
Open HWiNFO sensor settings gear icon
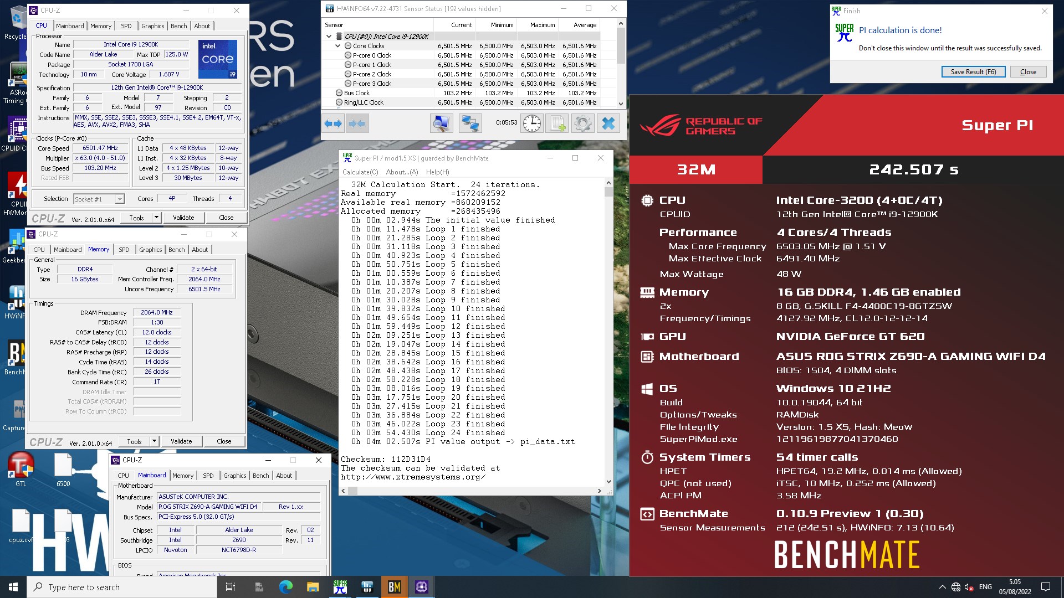pos(582,123)
